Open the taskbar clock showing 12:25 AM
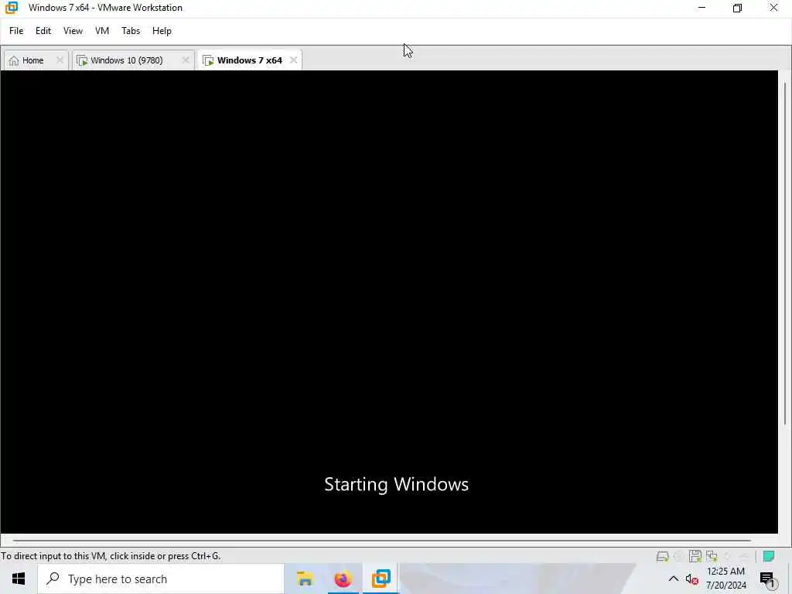The image size is (792, 594). pos(725,579)
